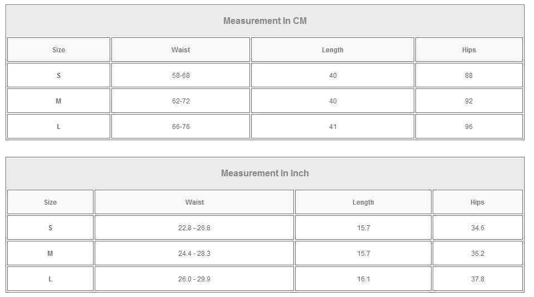Select the 66-76 waist cell
The width and height of the screenshot is (534, 297).
[180, 127]
